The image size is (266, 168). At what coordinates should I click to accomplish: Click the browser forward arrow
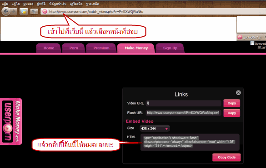(x=14, y=11)
